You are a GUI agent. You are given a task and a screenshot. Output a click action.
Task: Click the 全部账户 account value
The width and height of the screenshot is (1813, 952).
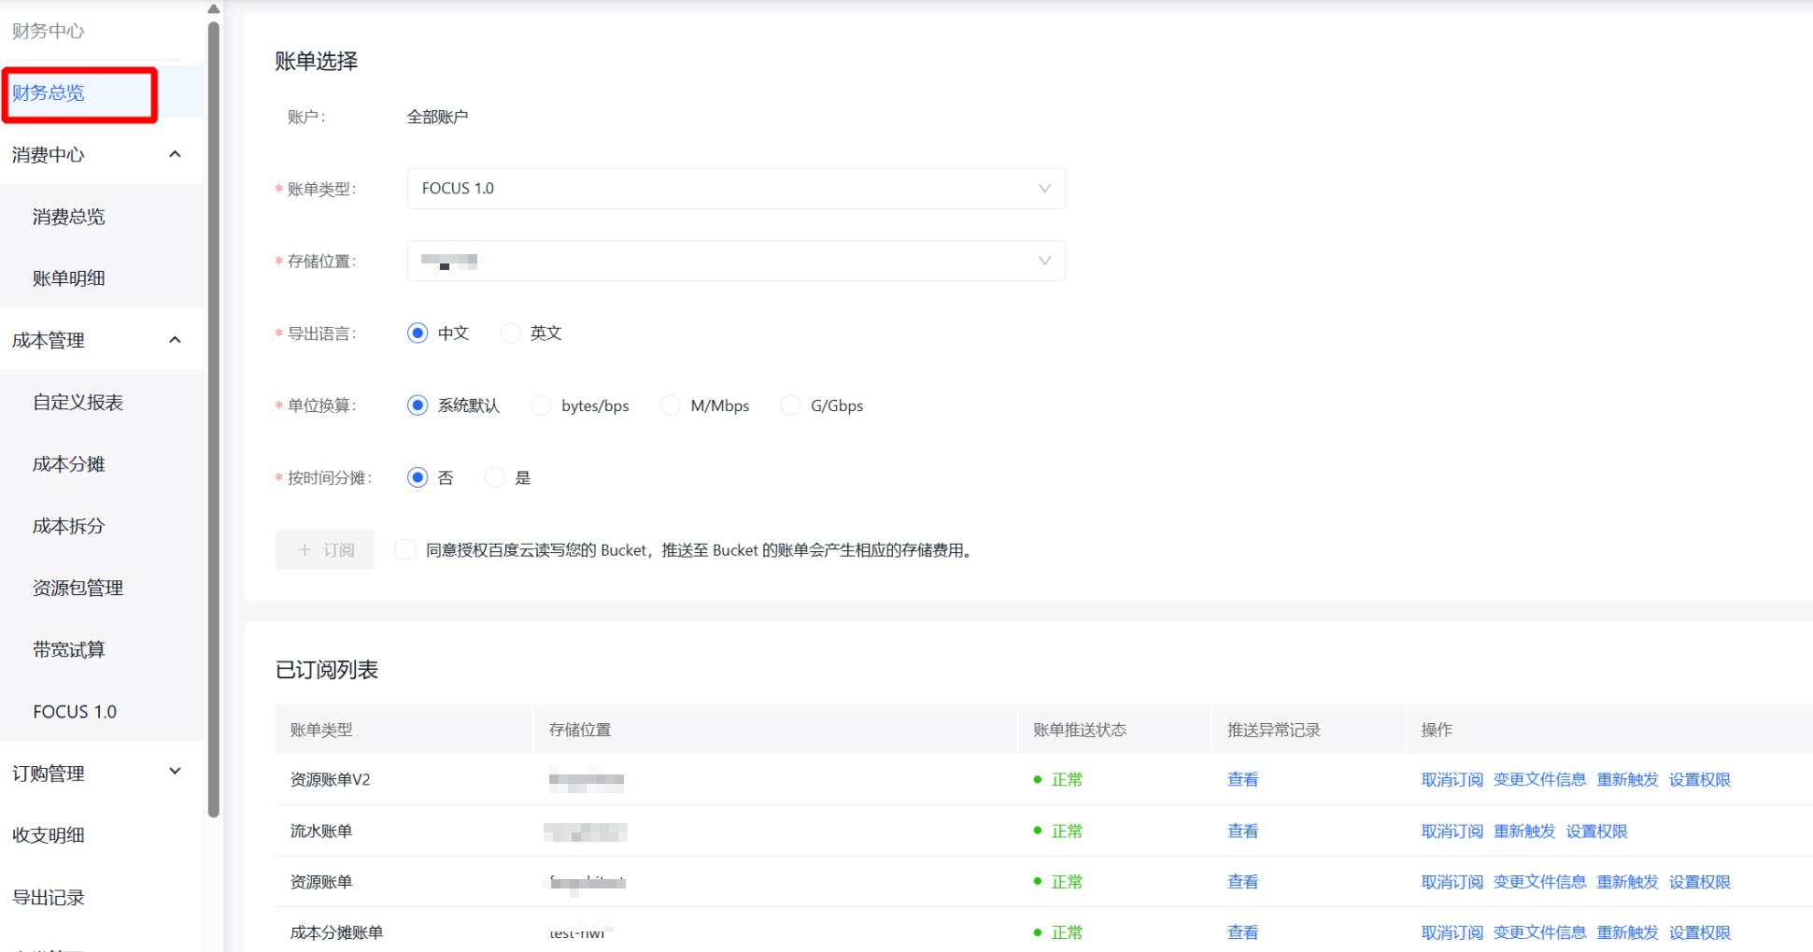click(x=437, y=117)
